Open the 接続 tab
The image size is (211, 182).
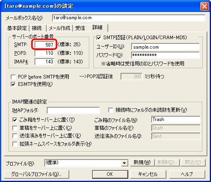37,28
